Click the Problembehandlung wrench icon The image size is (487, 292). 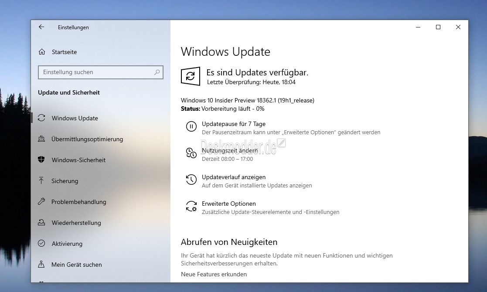[x=41, y=202]
